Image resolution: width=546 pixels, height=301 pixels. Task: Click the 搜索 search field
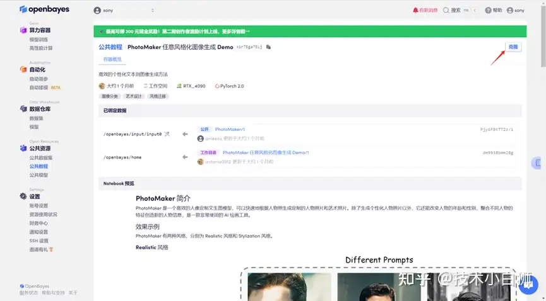tap(460, 10)
